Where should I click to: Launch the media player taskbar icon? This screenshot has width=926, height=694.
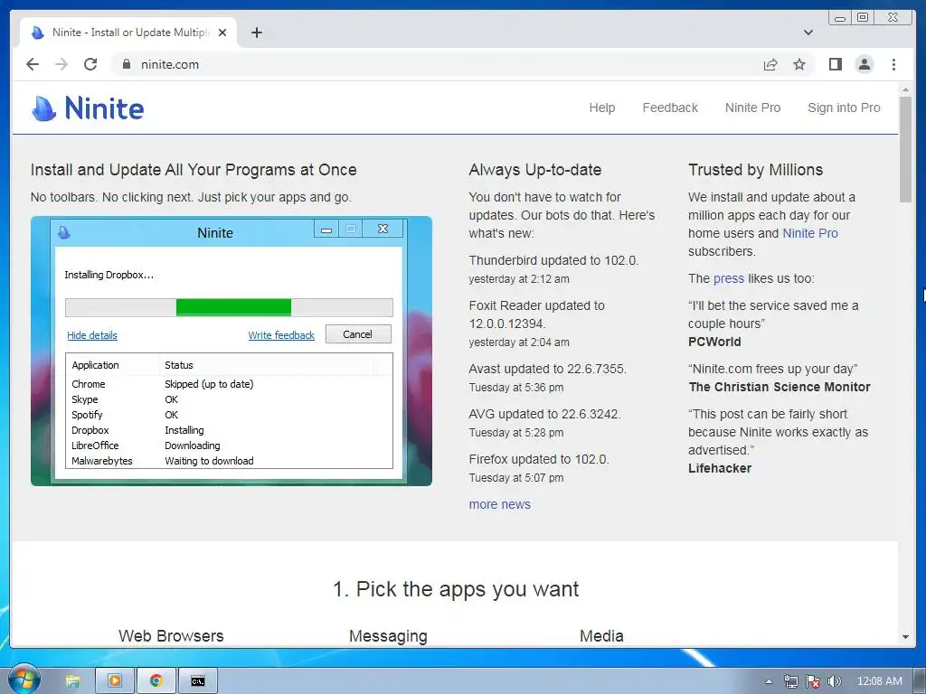[115, 681]
